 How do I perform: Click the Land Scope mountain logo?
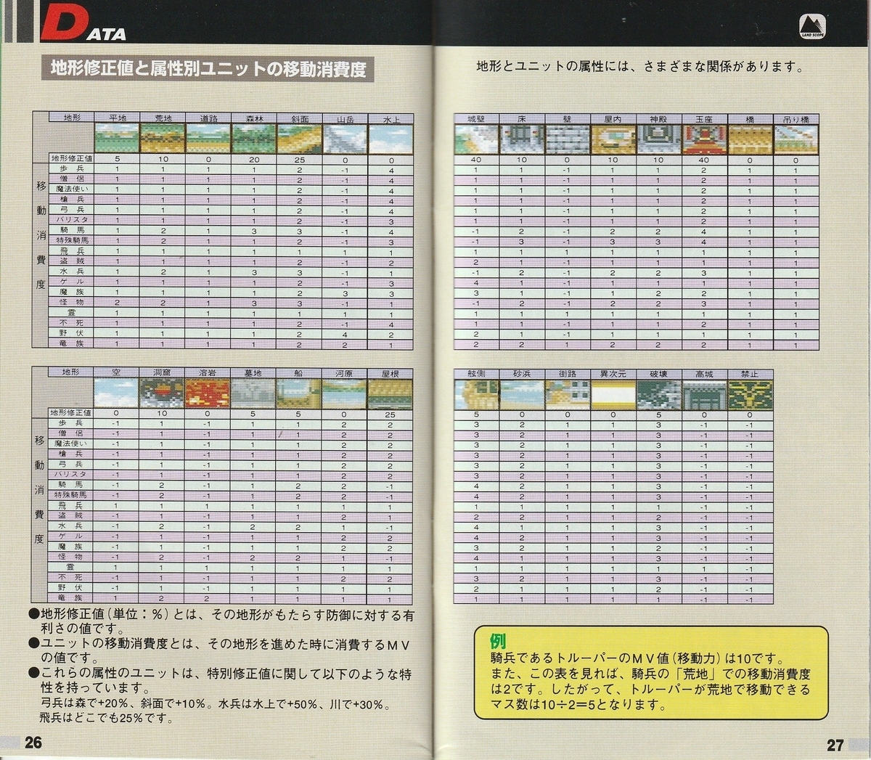click(x=812, y=25)
